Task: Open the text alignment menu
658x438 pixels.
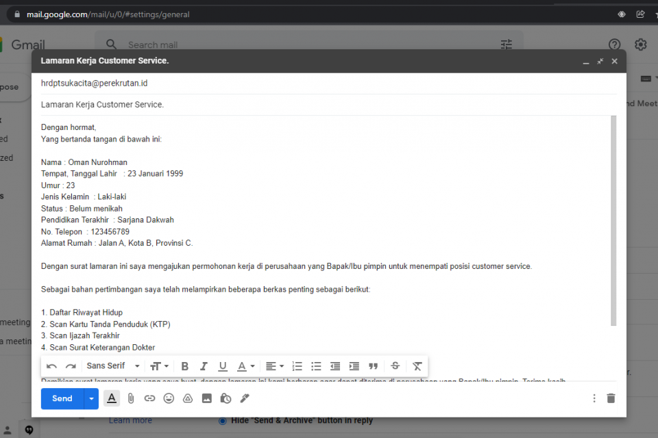Action: point(274,366)
